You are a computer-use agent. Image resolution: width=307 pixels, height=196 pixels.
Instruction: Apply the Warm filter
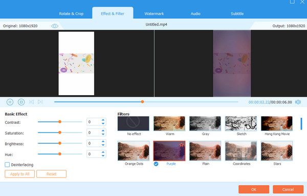169,123
